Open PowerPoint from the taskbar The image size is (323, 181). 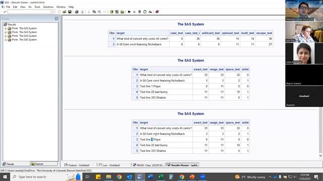(x=192, y=176)
